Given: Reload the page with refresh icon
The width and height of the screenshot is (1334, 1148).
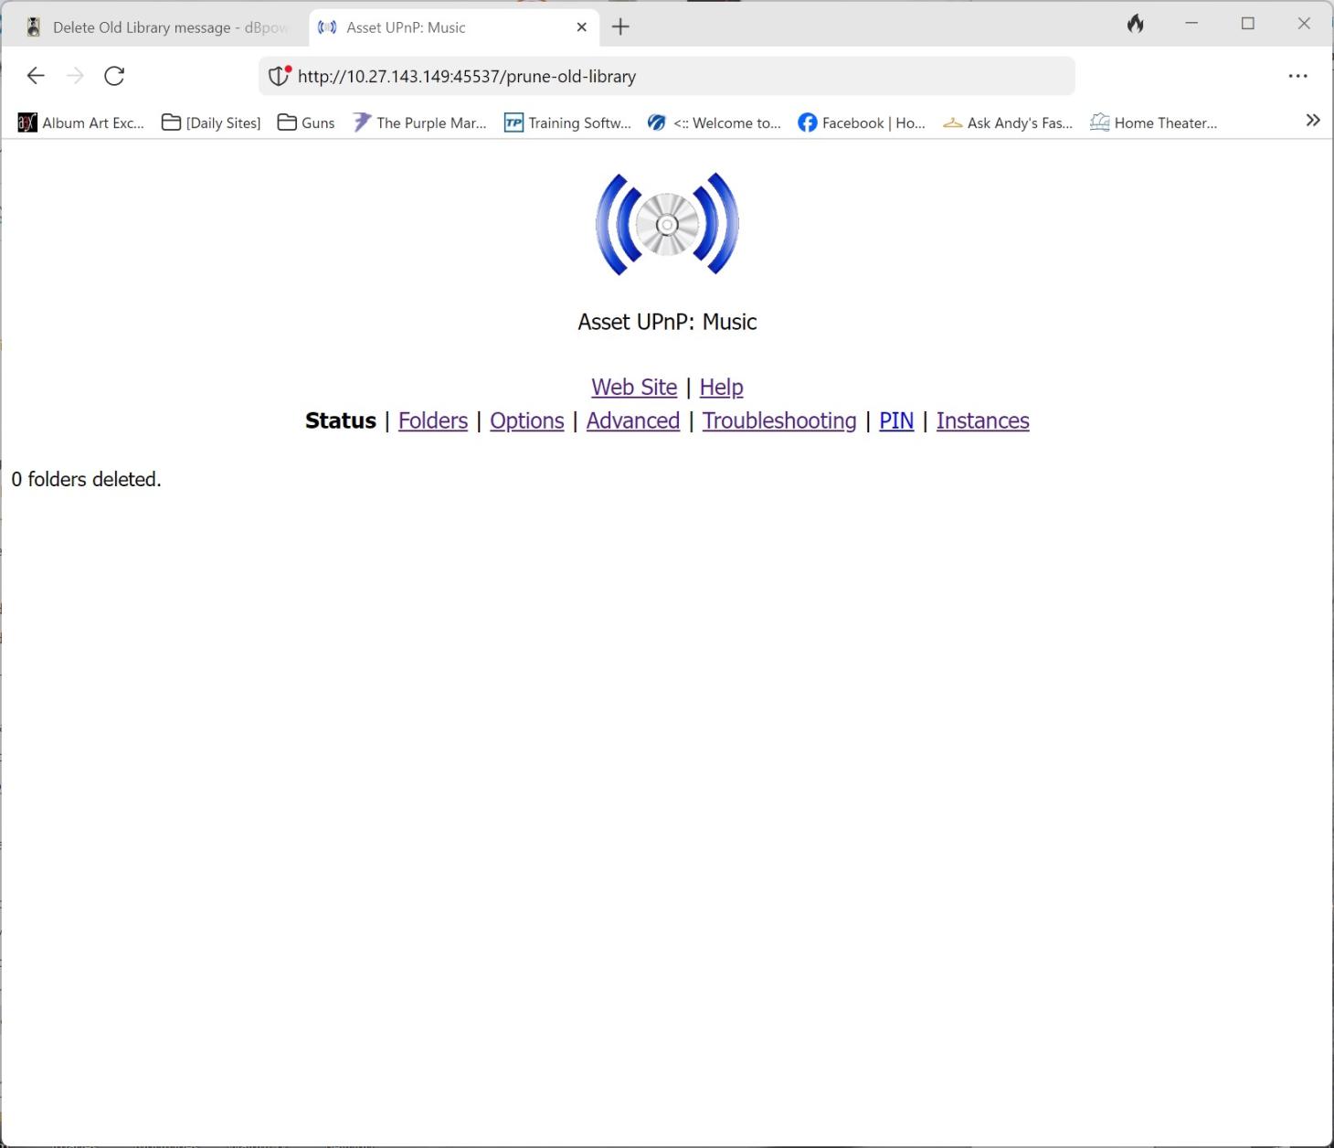Looking at the screenshot, I should pos(114,76).
